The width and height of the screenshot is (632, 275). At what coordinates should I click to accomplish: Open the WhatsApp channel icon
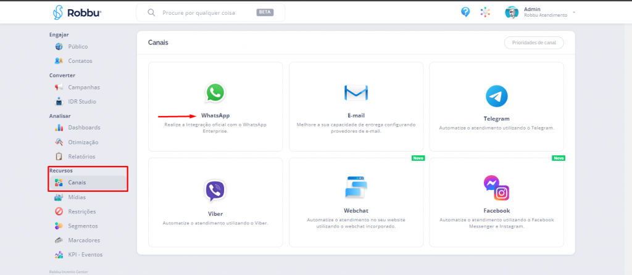pyautogui.click(x=215, y=93)
